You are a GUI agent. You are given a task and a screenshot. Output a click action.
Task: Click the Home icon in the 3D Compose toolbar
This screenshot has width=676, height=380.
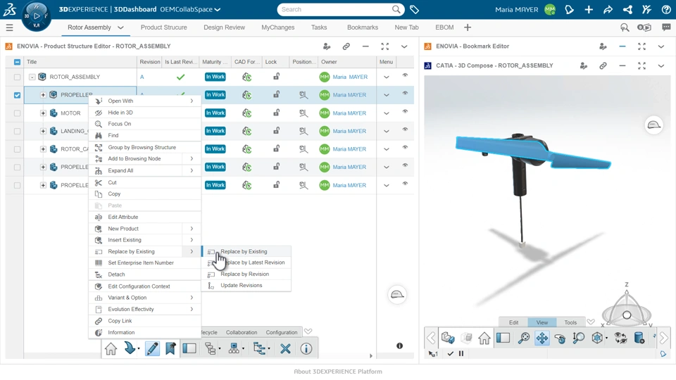tap(484, 338)
